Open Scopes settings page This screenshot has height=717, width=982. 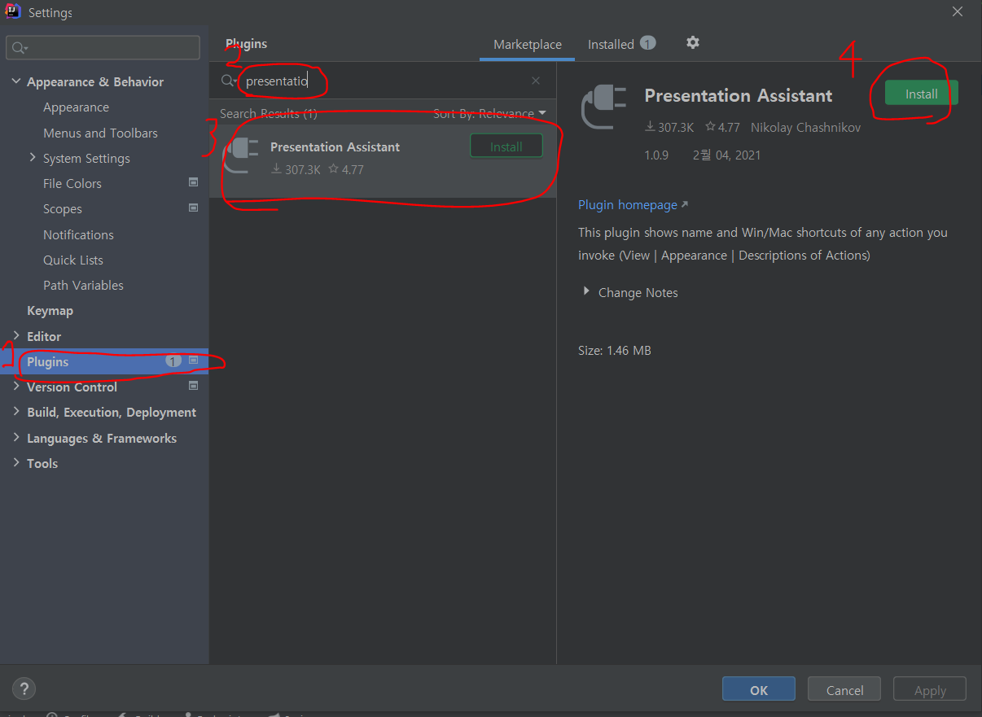tap(63, 209)
